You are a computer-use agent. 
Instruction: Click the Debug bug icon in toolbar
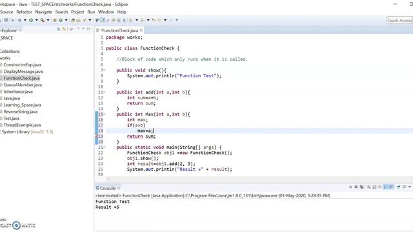(x=19, y=20)
